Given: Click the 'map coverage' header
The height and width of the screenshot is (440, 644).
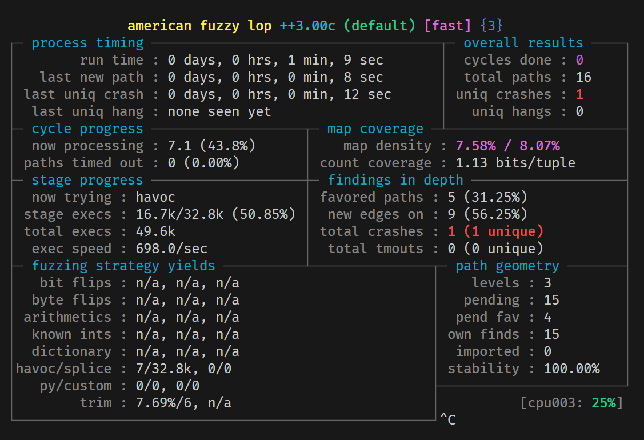Looking at the screenshot, I should coord(375,129).
